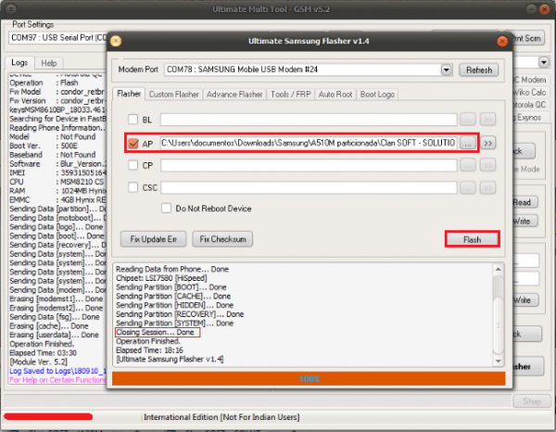Image resolution: width=556 pixels, height=432 pixels.
Task: Select the COM78 Samsung Mobile USB Modem combo box
Action: [308, 70]
